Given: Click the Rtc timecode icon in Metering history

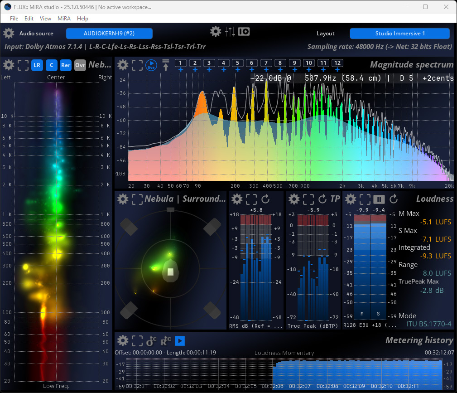Looking at the screenshot, I should tap(166, 341).
